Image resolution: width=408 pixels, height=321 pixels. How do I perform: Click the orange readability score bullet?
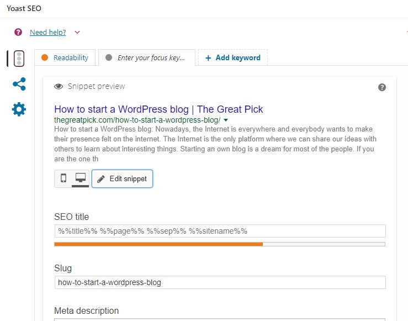(45, 57)
